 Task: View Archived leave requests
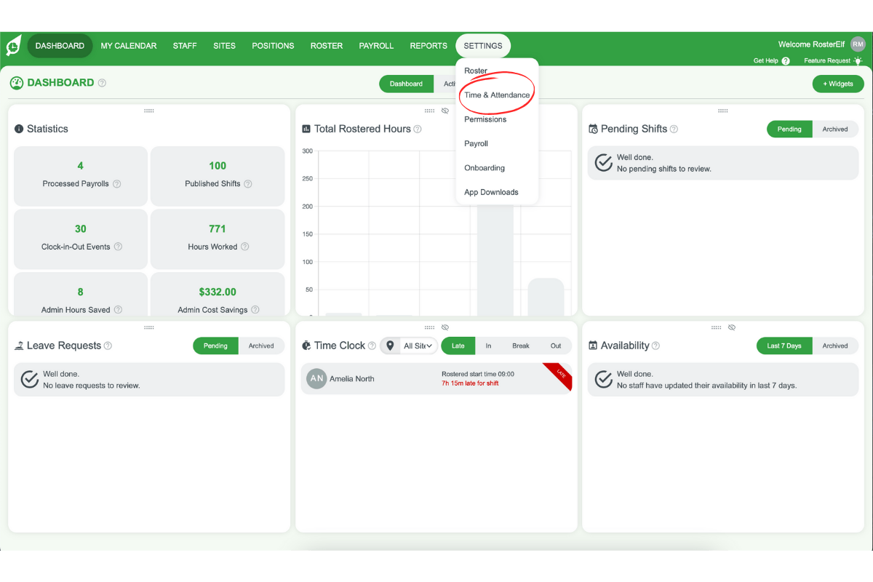tap(261, 346)
